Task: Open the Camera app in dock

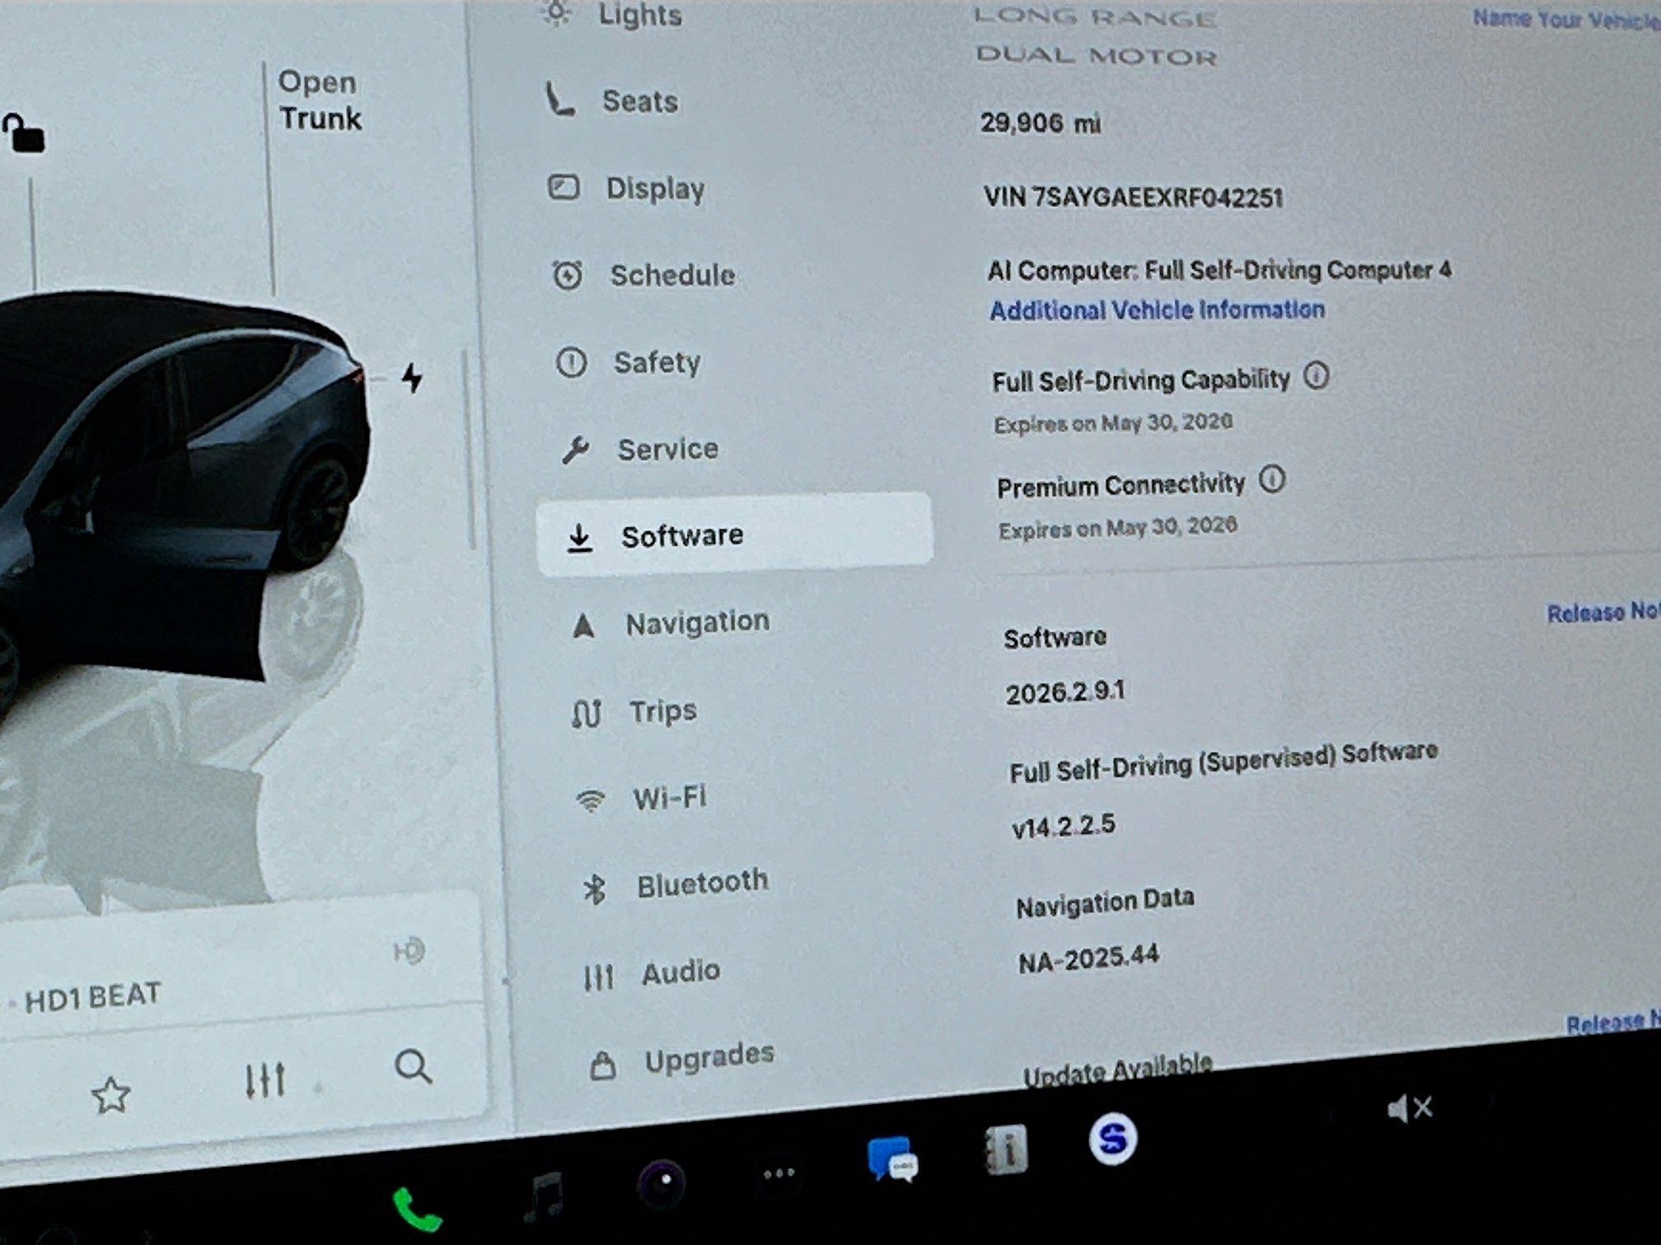Action: [x=662, y=1182]
